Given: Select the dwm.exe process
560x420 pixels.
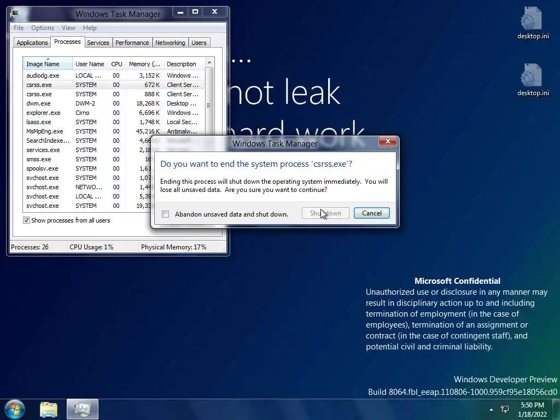Looking at the screenshot, I should pos(114,103).
